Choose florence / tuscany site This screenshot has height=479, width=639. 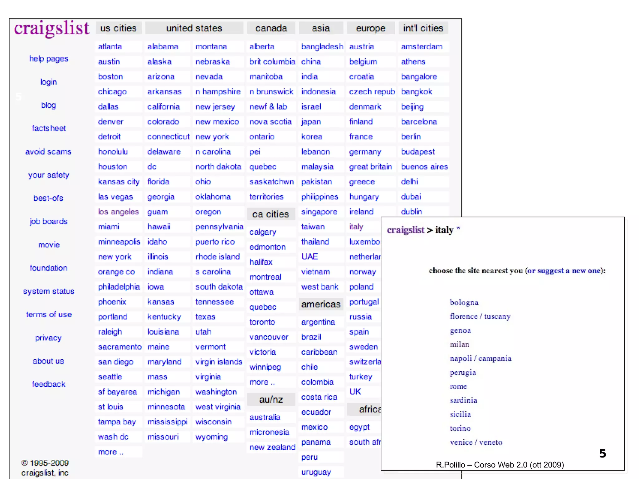click(480, 316)
